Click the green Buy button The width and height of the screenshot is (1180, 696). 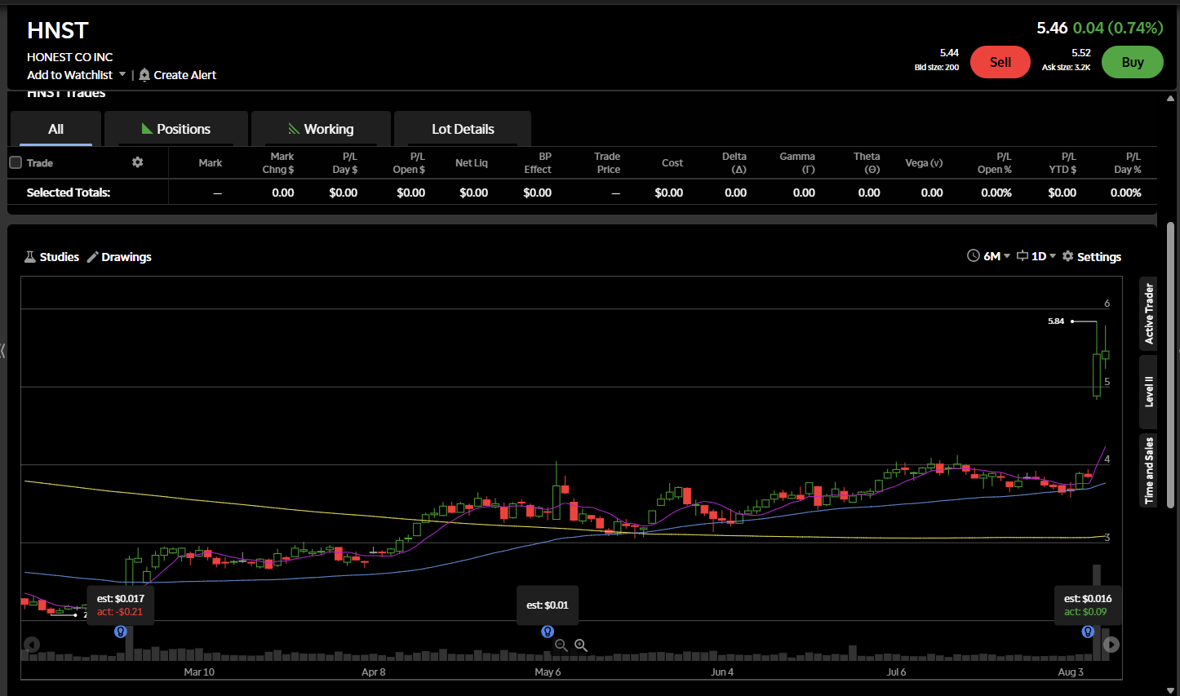point(1133,62)
